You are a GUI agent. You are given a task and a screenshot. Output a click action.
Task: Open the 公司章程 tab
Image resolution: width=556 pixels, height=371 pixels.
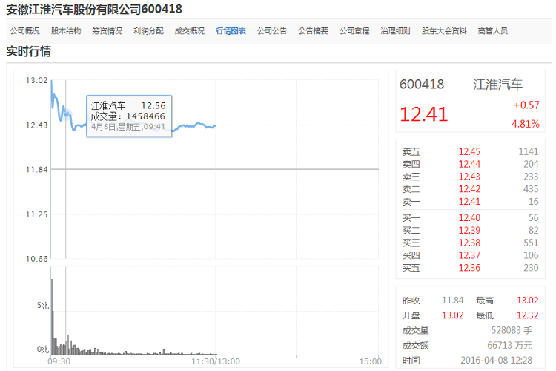pos(354,31)
